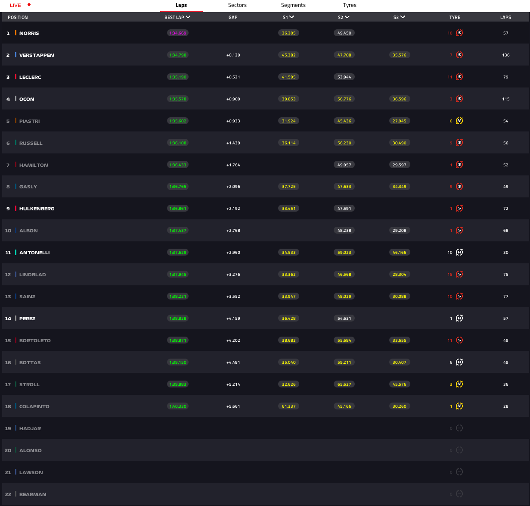Switch to the Segments tab

pyautogui.click(x=293, y=5)
